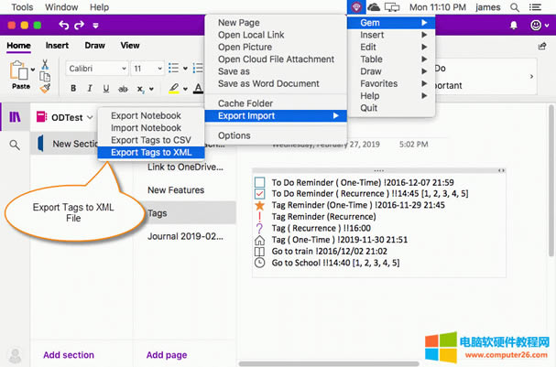Click the Format Painter brush icon
This screenshot has width=556, height=367.
click(x=45, y=88)
